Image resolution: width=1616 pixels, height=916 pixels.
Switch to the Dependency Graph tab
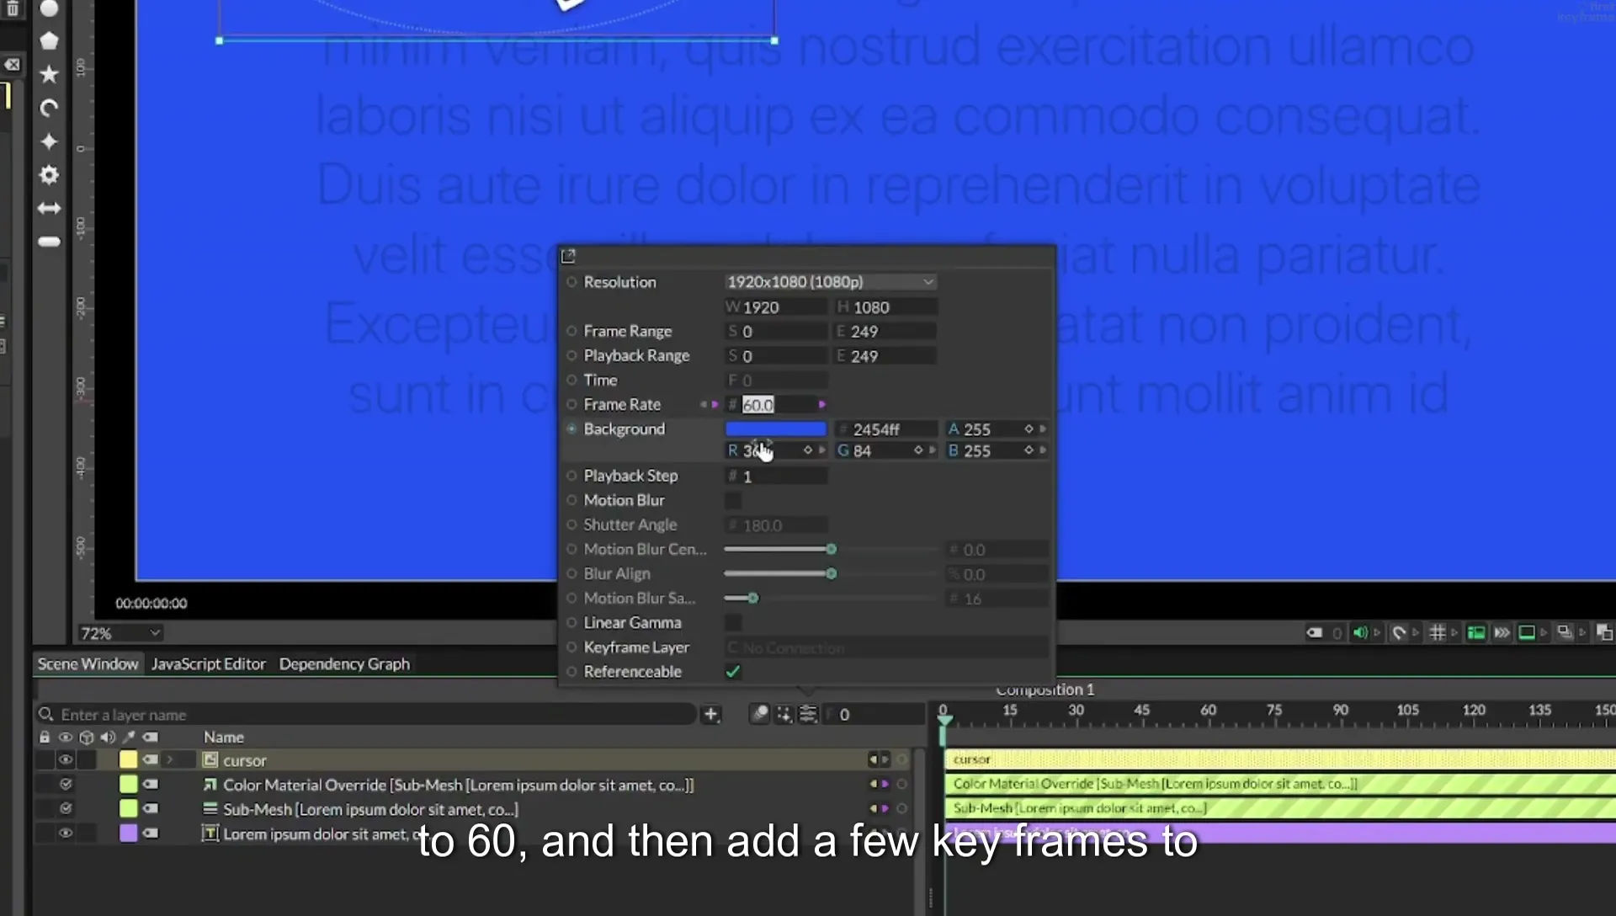point(344,664)
